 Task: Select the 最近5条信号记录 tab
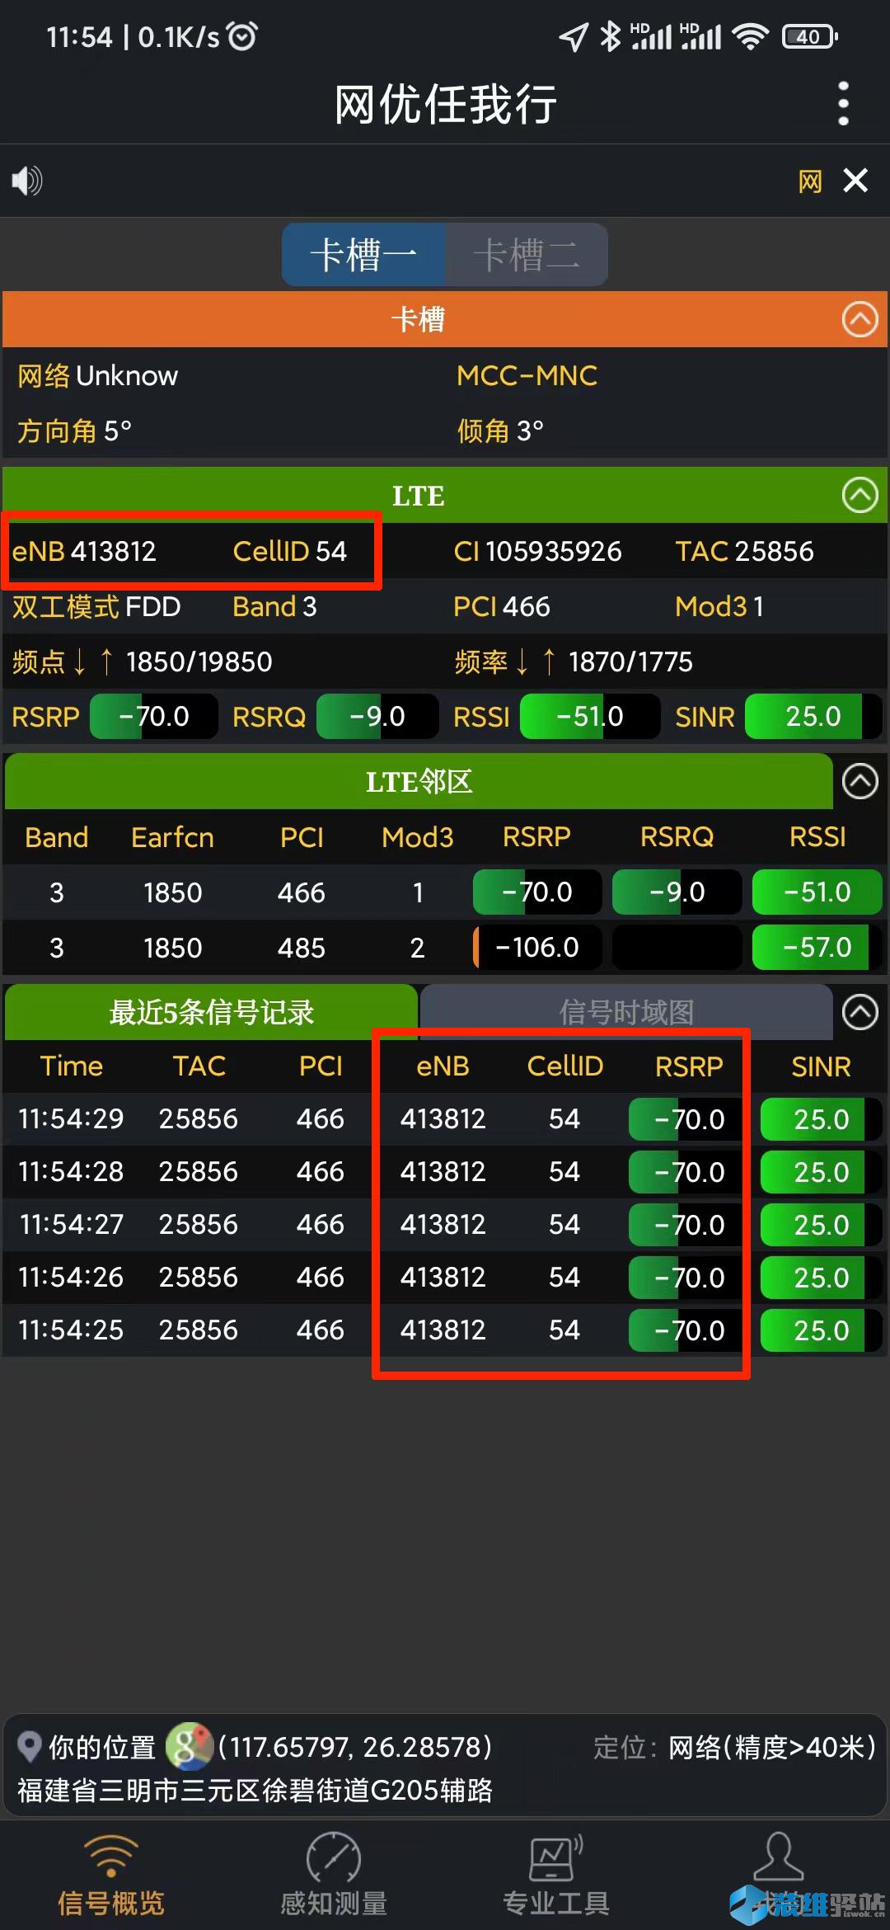212,1012
